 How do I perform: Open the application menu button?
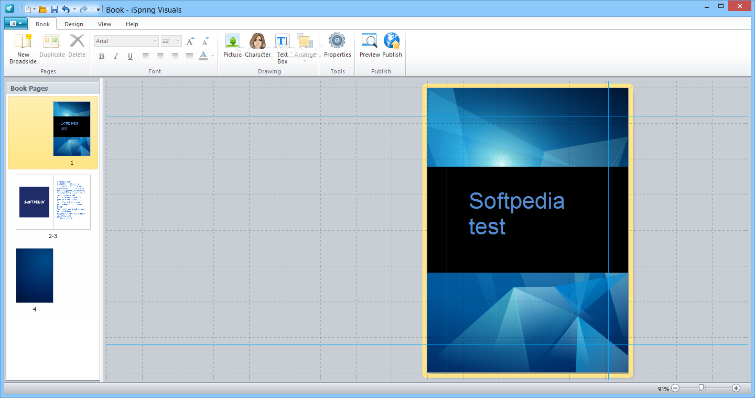[16, 24]
